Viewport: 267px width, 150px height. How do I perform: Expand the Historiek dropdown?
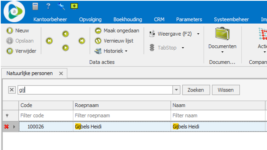pyautogui.click(x=126, y=51)
